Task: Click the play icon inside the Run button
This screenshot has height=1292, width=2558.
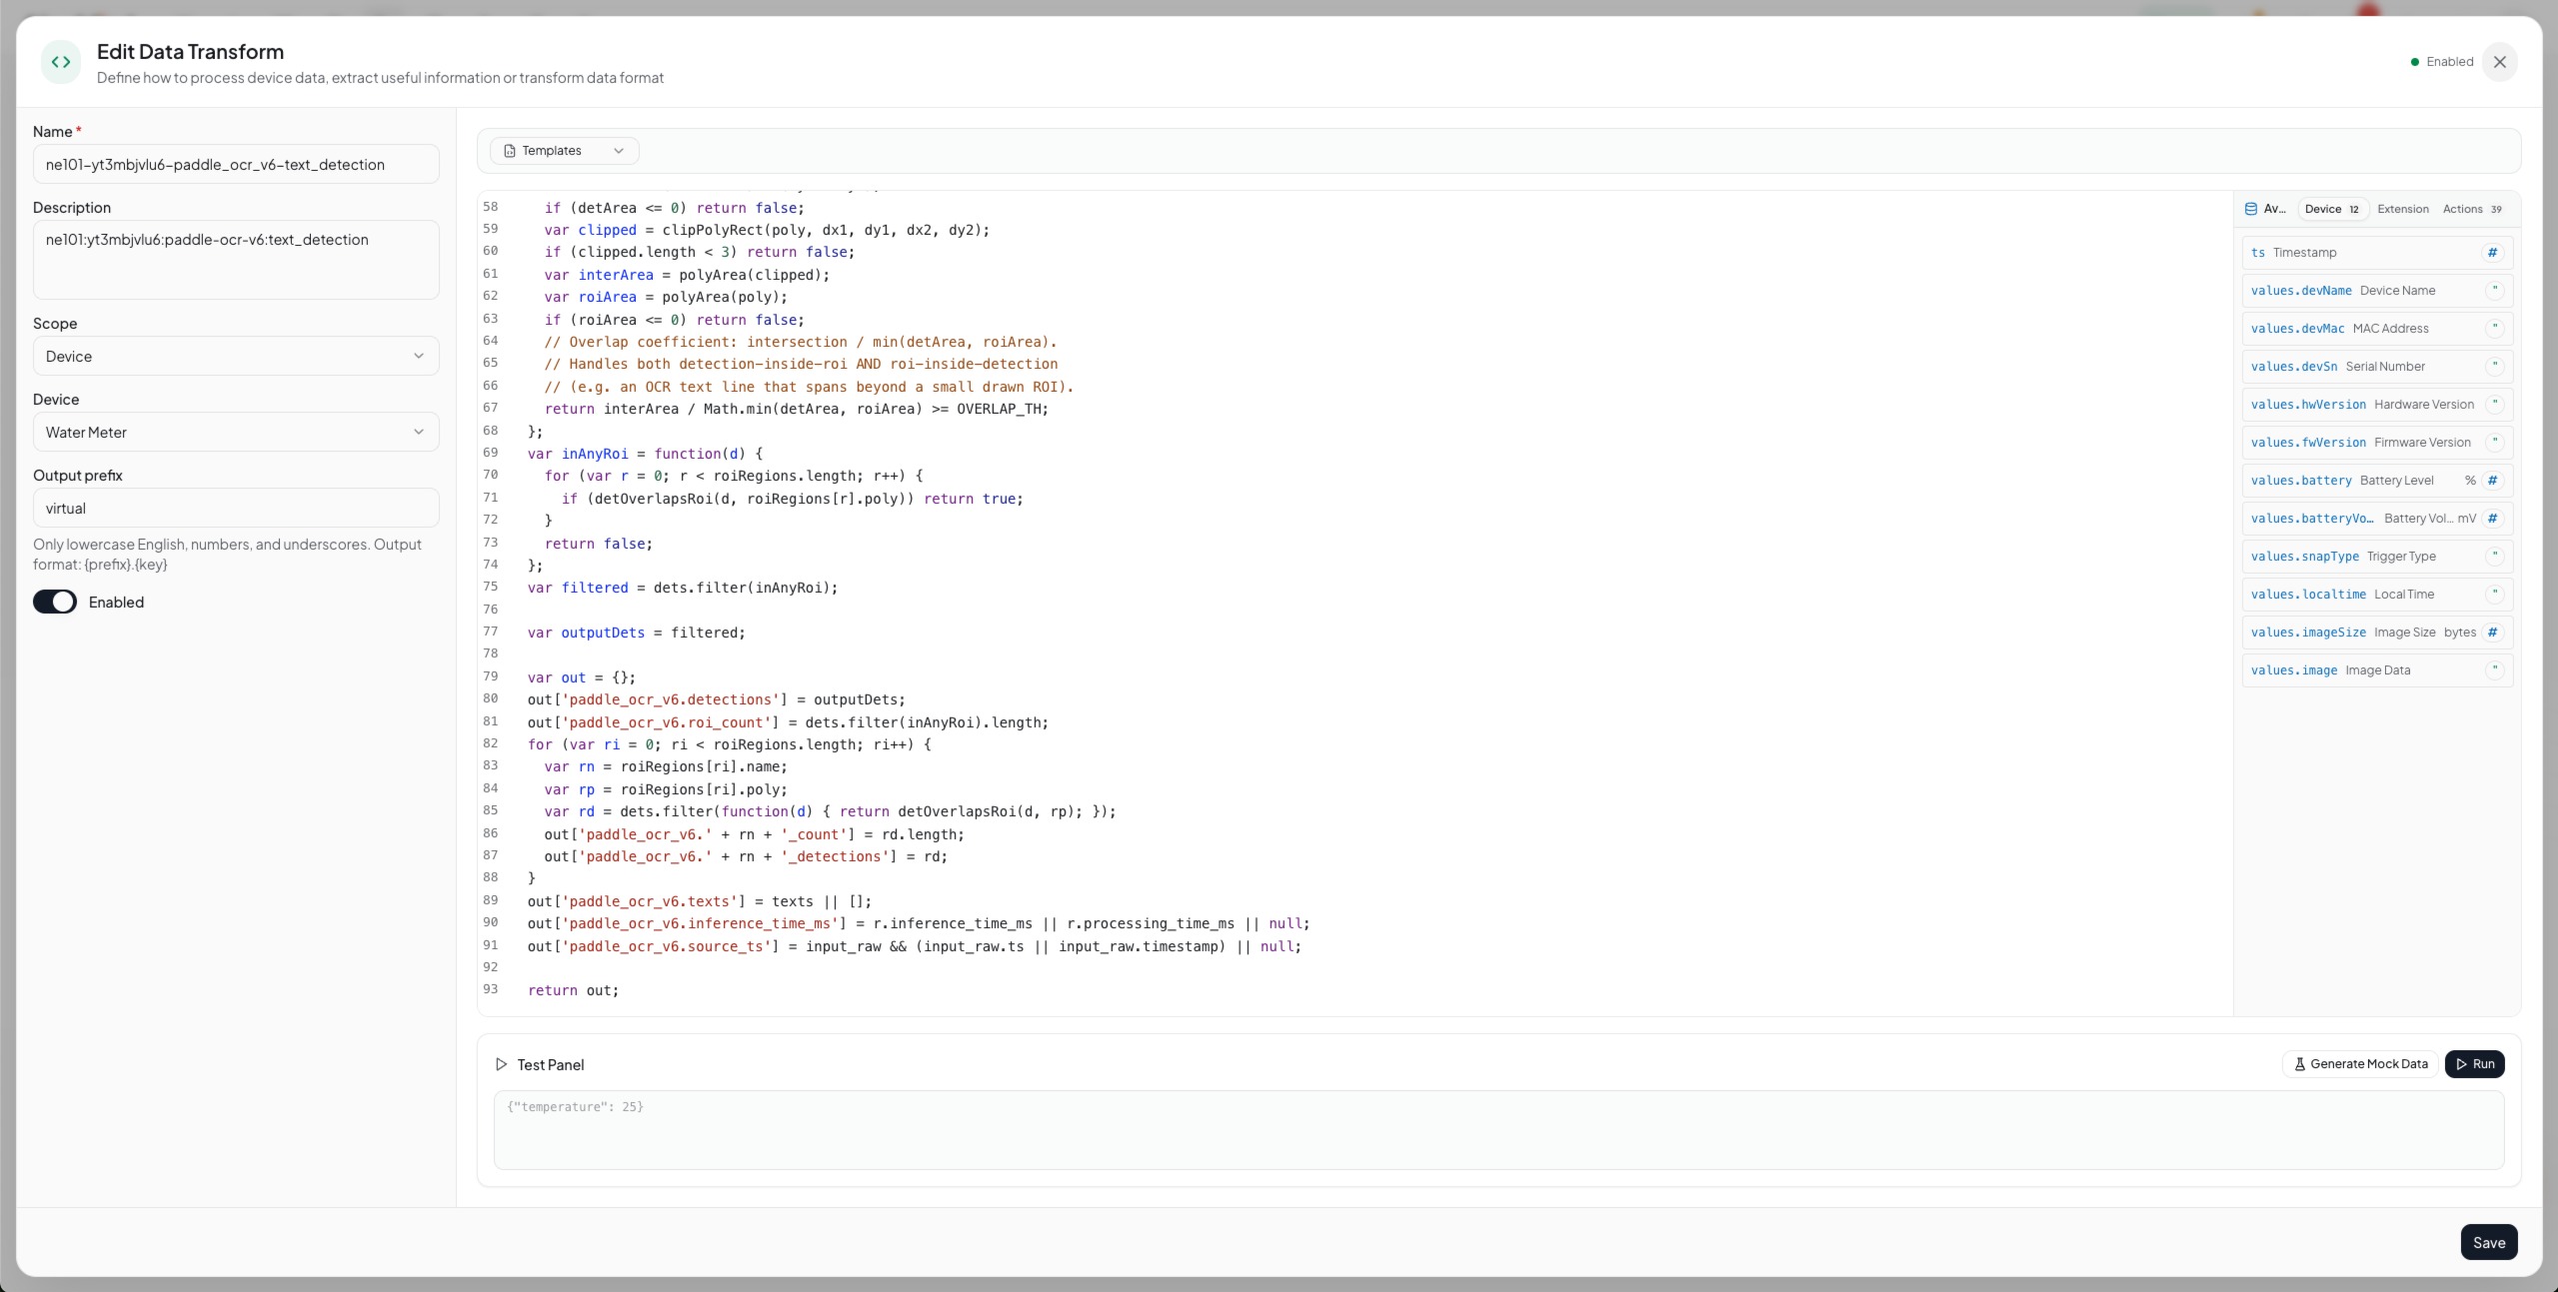Action: coord(2462,1064)
